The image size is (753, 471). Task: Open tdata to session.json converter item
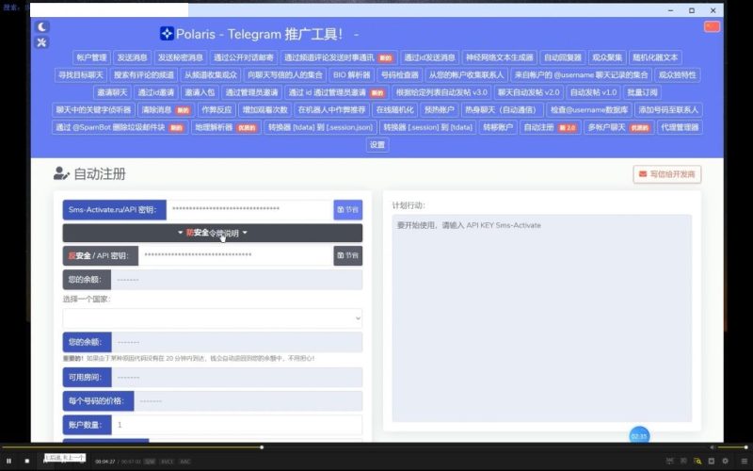point(320,127)
